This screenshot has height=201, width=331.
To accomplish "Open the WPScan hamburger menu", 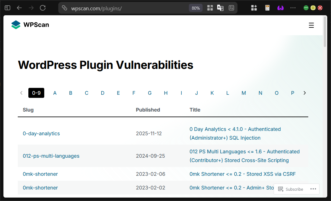I will click(311, 25).
